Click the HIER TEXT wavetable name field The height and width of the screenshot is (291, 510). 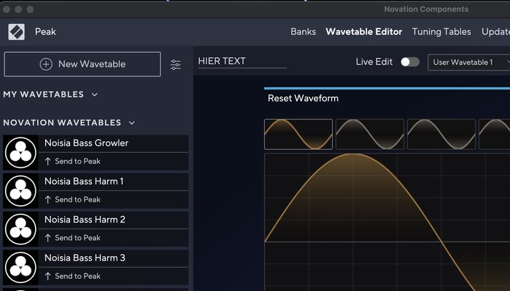point(242,61)
